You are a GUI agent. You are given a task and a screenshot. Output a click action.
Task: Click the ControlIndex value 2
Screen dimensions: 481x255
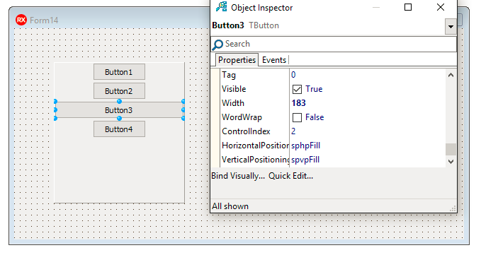point(293,131)
